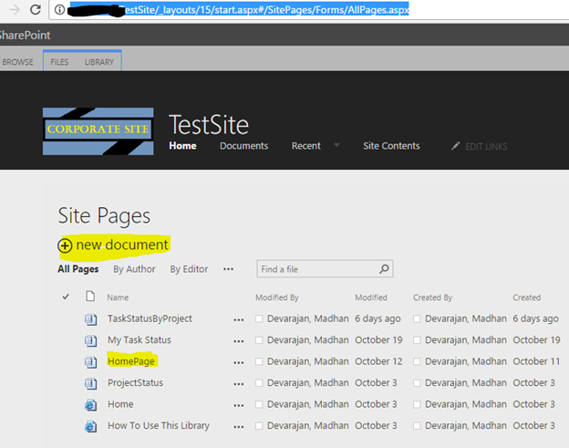Toggle Created By presence box in HomePage row

(x=417, y=361)
